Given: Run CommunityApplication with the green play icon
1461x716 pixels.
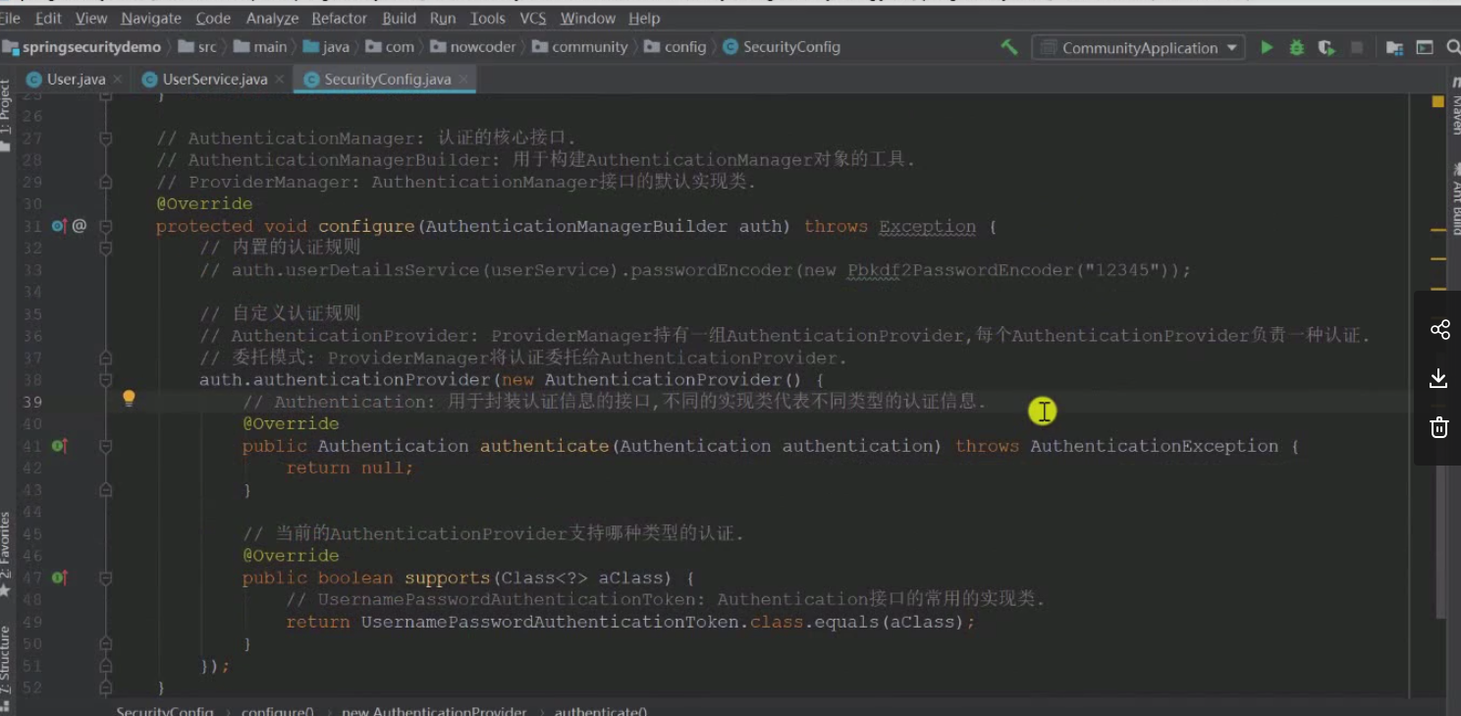Looking at the screenshot, I should click(1267, 47).
